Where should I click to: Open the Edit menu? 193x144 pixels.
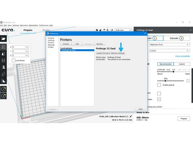[x=5, y=25]
